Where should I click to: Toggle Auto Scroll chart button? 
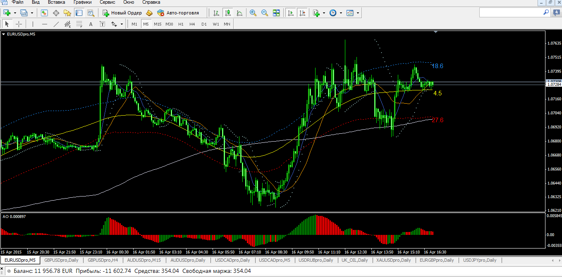(x=291, y=13)
